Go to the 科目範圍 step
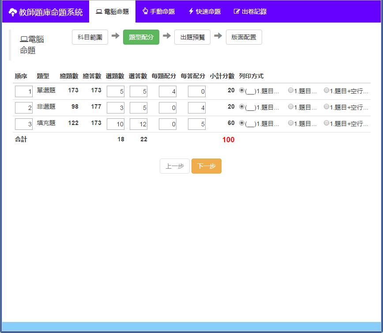The width and height of the screenshot is (383, 333). point(90,37)
